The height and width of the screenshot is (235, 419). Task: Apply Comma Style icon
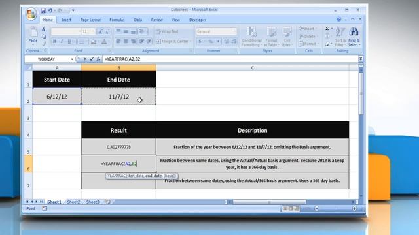pos(218,41)
